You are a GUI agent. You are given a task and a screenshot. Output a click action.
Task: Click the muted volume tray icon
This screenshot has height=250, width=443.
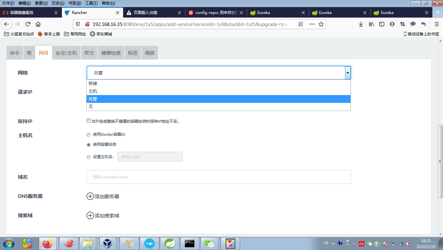coord(408,243)
